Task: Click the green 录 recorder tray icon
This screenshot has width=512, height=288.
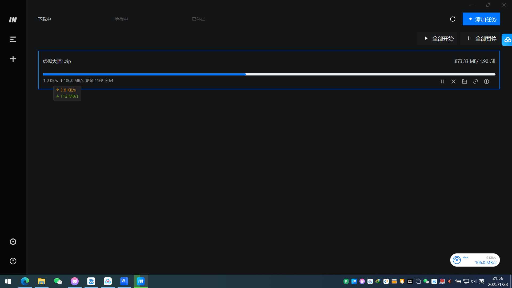Action: click(x=346, y=281)
